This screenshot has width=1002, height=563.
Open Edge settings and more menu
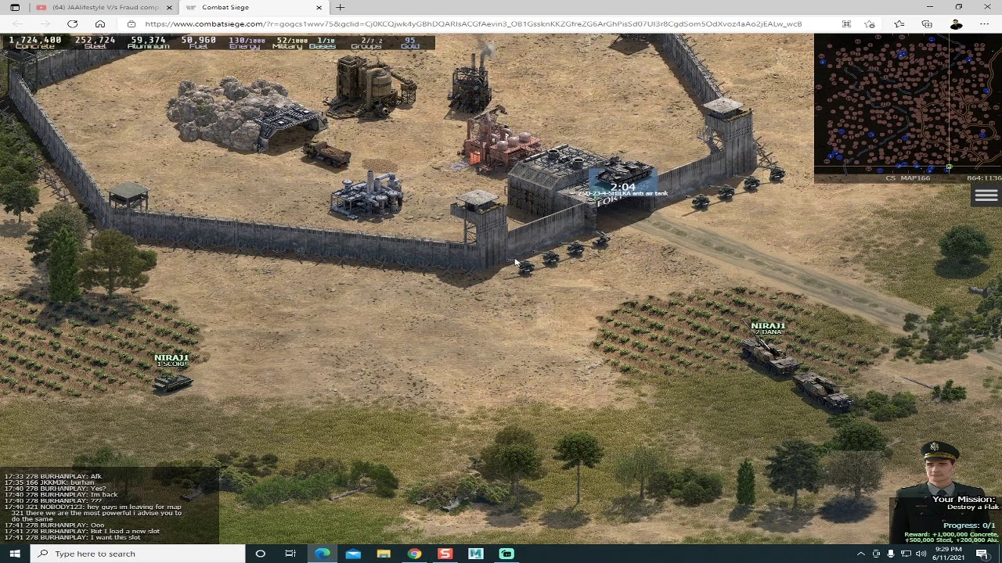(984, 23)
